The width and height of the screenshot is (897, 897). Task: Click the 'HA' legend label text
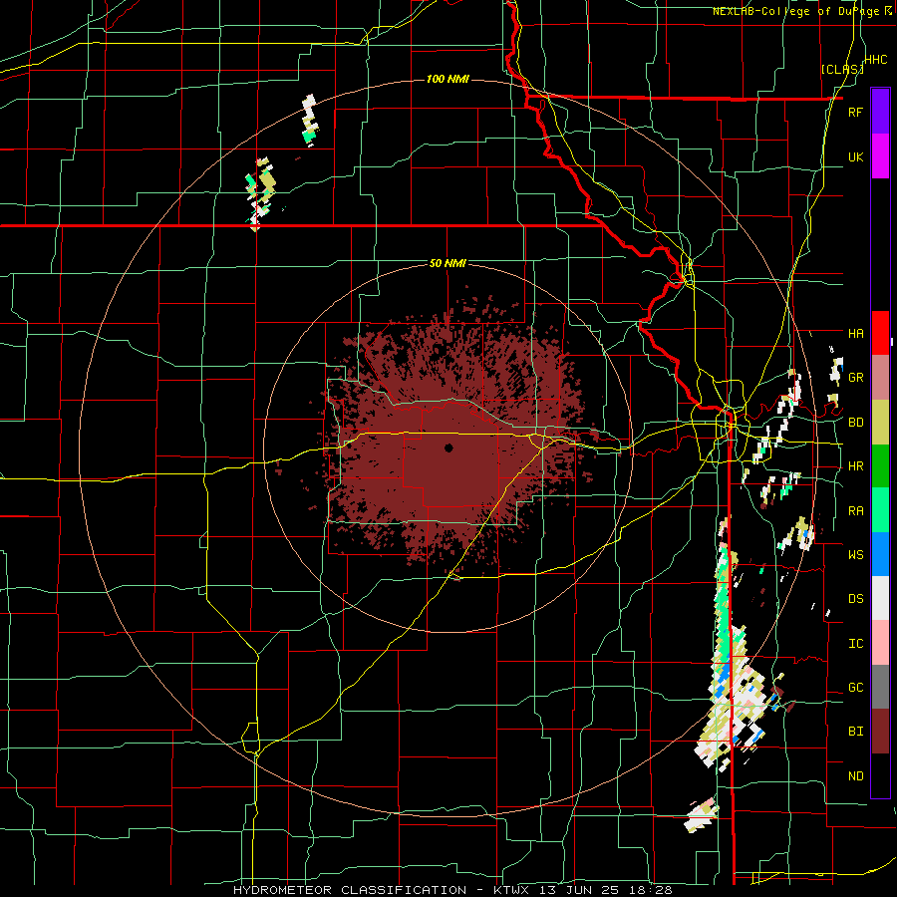(x=855, y=333)
